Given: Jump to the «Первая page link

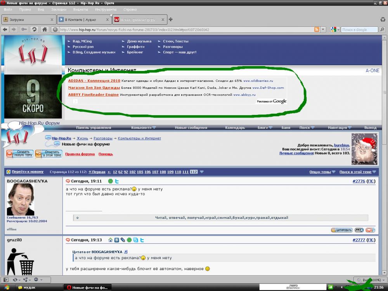Looking at the screenshot, I should [97, 172].
